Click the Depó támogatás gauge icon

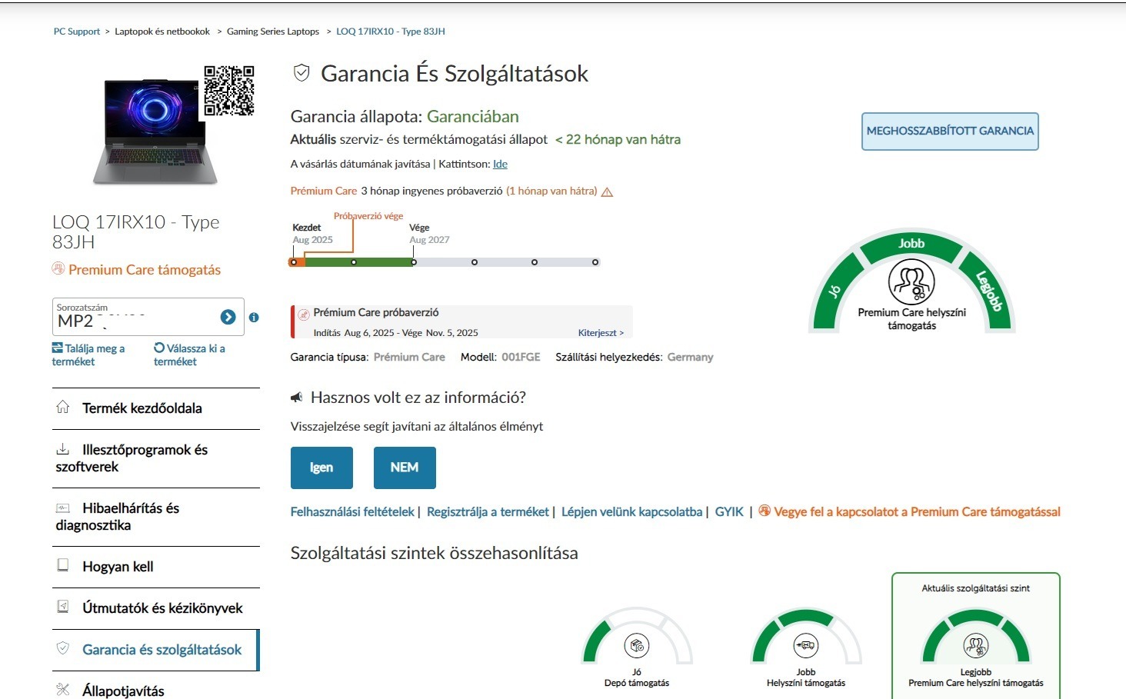(637, 646)
